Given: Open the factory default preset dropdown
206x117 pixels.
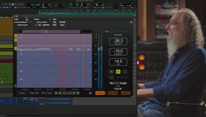Looking at the screenshot, I should click(x=42, y=22).
